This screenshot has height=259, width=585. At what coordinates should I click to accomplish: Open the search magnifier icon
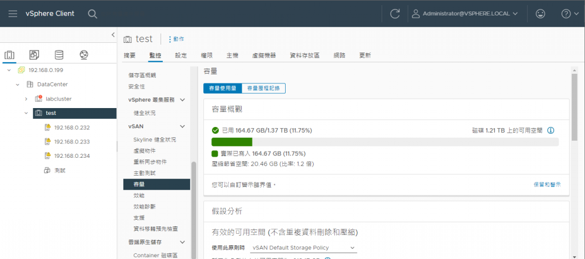click(x=93, y=14)
